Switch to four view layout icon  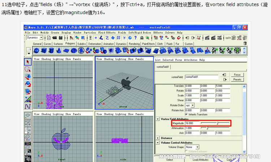(x=28, y=123)
